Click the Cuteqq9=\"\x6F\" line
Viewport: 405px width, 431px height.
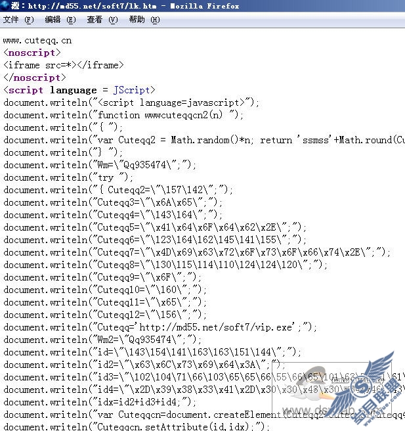click(x=102, y=277)
